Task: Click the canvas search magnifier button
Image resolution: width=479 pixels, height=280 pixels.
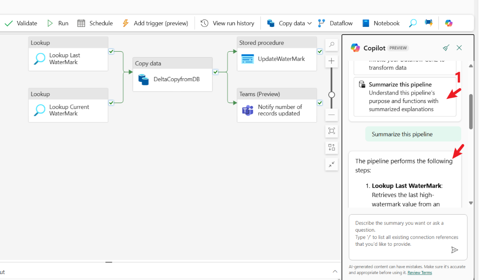Action: [x=331, y=45]
